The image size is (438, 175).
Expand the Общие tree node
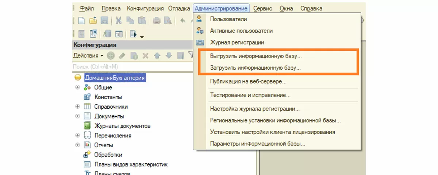click(77, 87)
